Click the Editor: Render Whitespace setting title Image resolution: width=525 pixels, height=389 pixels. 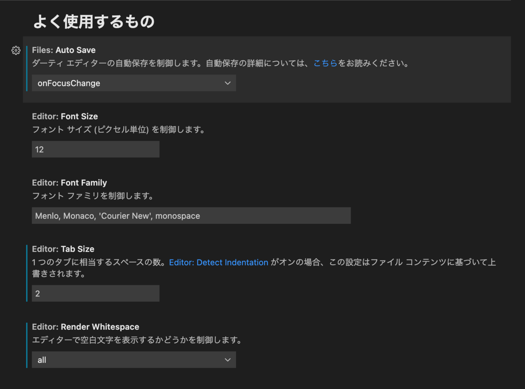(86, 327)
